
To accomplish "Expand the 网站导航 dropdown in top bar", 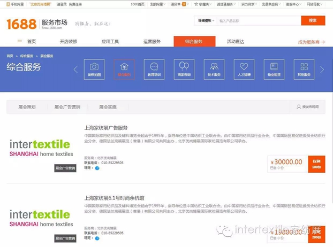I will (314, 4).
